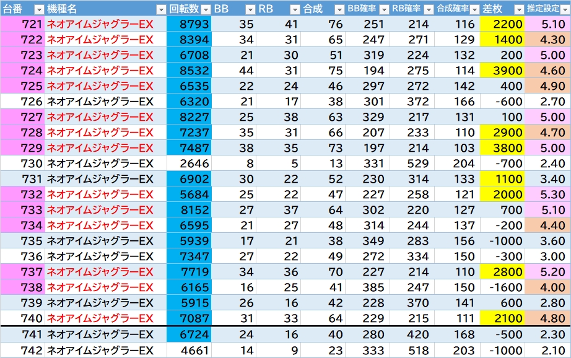Open the RB確率 filter dropdown

click(x=428, y=9)
